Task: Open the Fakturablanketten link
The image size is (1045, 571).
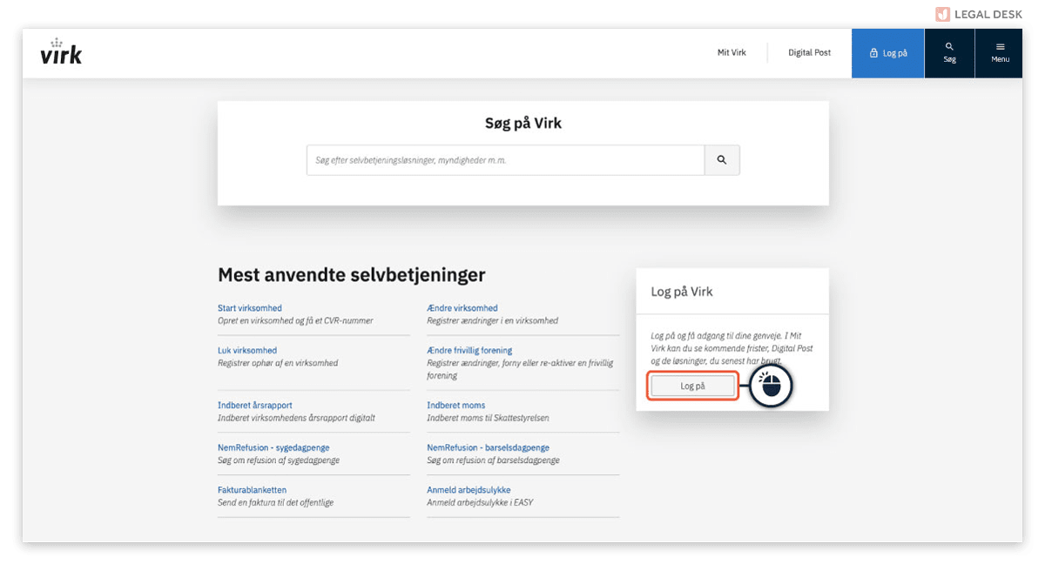Action: click(253, 490)
